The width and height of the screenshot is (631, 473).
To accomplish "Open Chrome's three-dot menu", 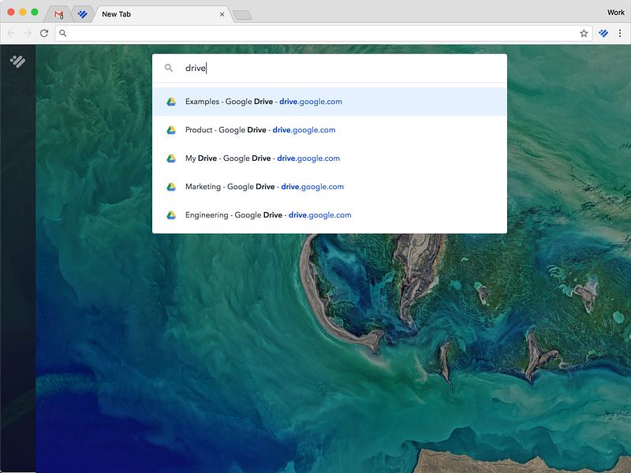I will pos(620,33).
